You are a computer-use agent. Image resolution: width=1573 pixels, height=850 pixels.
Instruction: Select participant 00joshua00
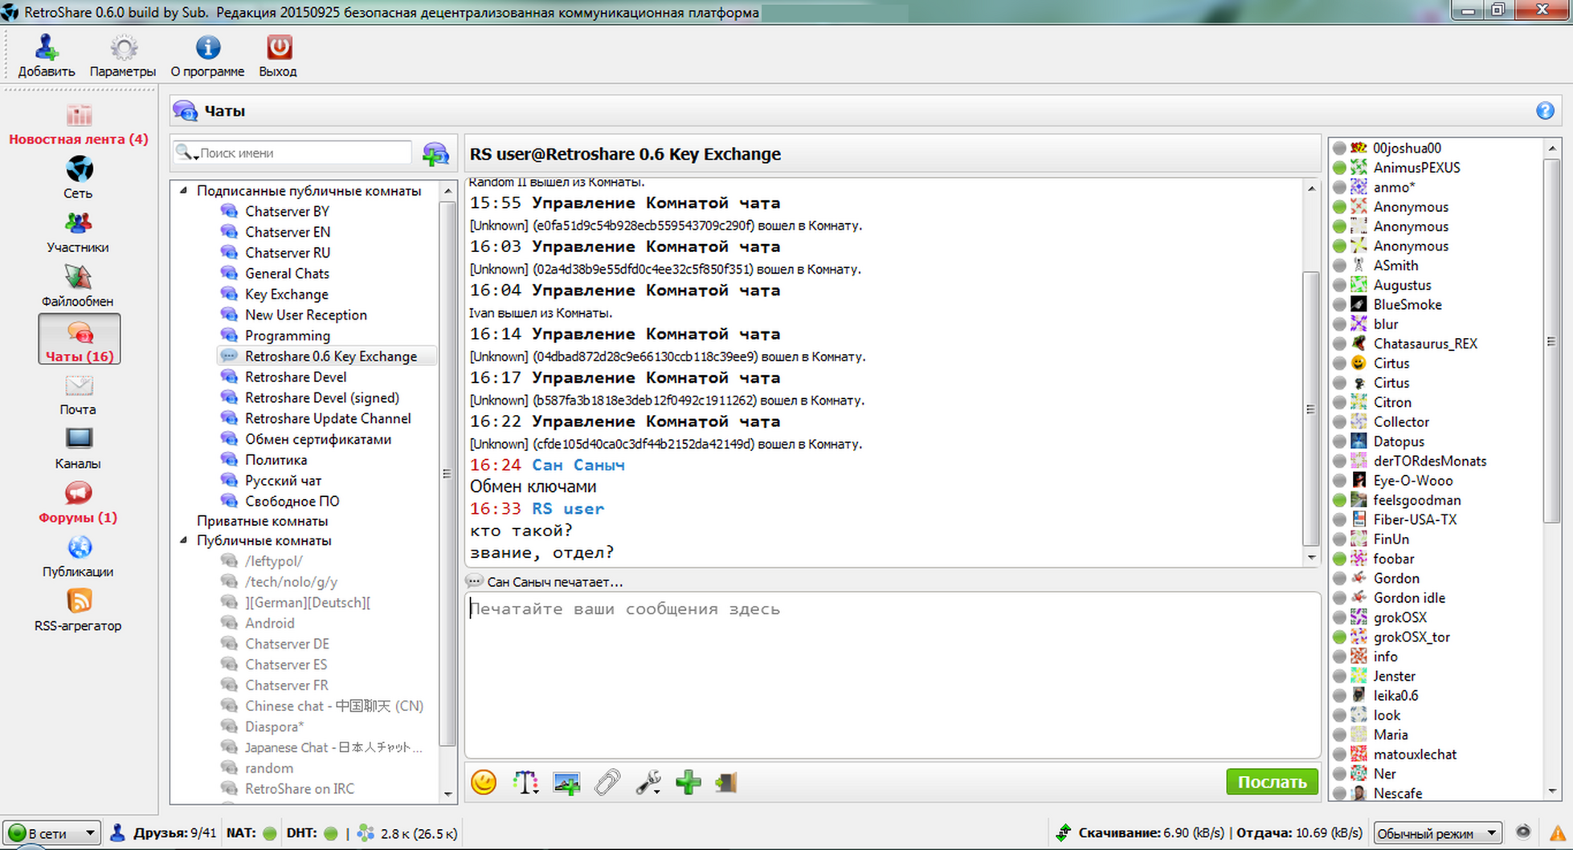(1406, 148)
